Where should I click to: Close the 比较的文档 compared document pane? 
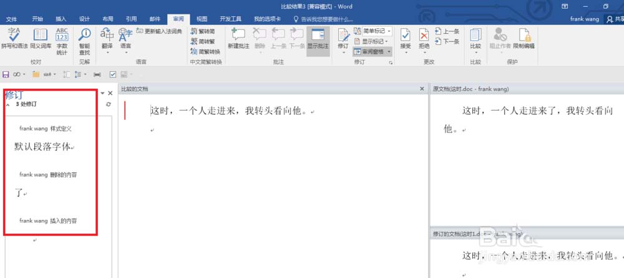tap(422, 89)
